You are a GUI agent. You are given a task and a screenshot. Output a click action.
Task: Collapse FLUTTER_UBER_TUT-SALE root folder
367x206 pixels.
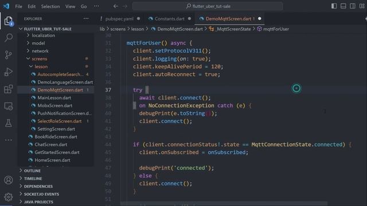48,29
